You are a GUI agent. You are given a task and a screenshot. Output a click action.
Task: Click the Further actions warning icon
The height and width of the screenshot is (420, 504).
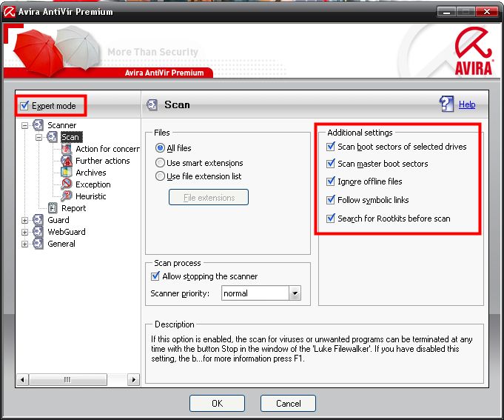coord(67,161)
